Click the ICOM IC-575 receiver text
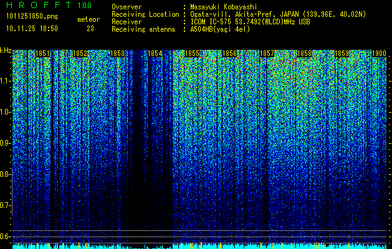Screen dimensions: 392x249 pos(250,22)
